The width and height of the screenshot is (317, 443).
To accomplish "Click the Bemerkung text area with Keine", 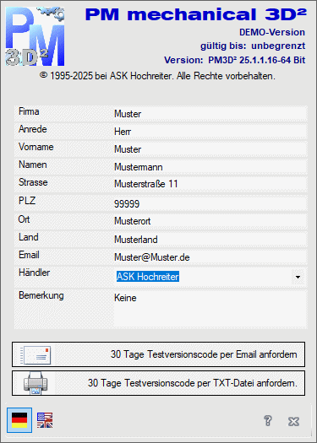I will point(210,310).
